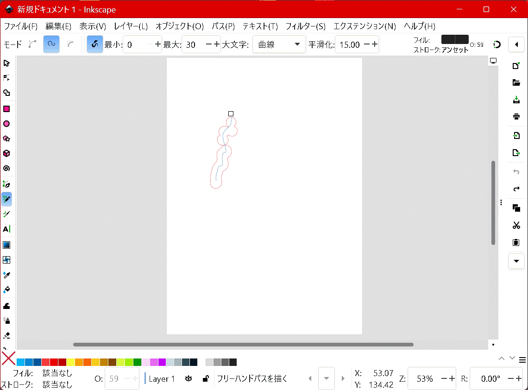Increase the 平滑化 smoothing value with plus
Screen dimensions: 528x390
[x=375, y=44]
